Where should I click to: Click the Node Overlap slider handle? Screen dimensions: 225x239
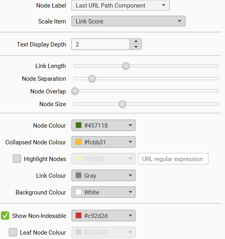click(x=75, y=91)
